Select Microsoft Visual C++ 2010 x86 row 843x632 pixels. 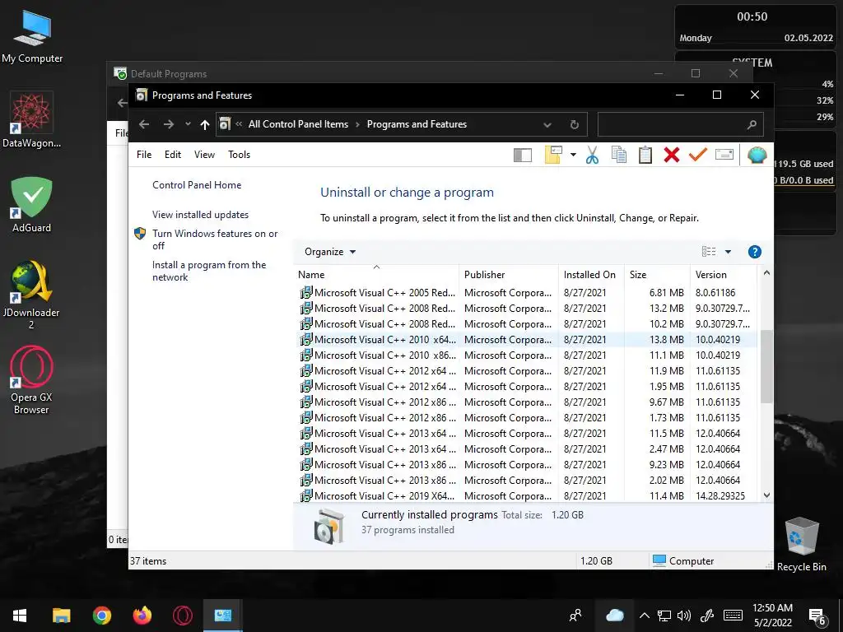click(527, 355)
